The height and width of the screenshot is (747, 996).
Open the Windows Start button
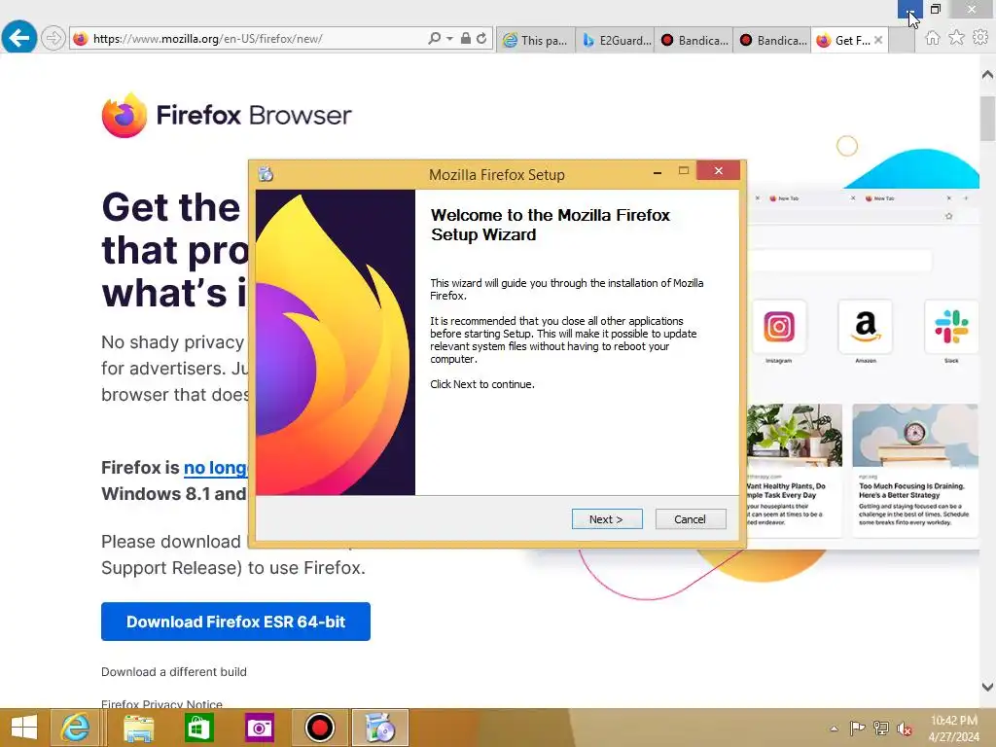click(x=24, y=728)
